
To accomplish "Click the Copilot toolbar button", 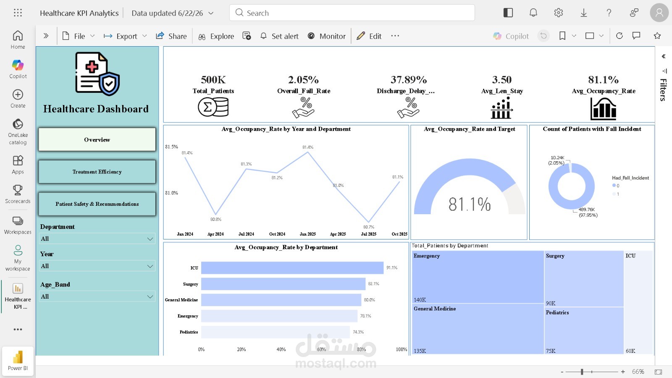I will 511,36.
